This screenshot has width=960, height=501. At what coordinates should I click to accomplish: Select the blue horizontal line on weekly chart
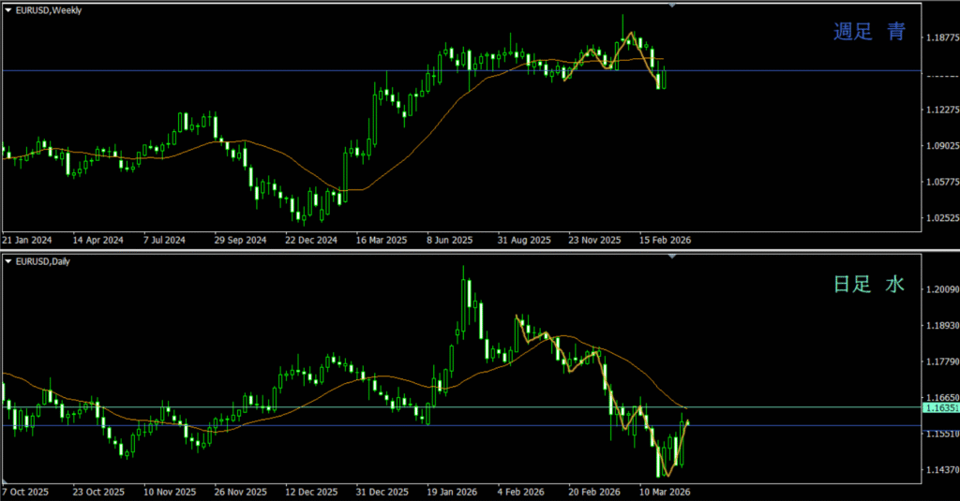[x=281, y=70]
